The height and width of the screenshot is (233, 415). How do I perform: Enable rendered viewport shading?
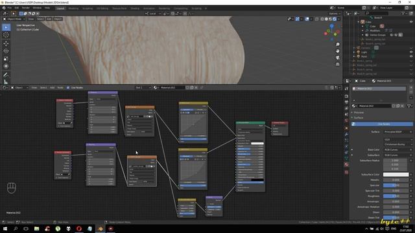pyautogui.click(x=335, y=19)
